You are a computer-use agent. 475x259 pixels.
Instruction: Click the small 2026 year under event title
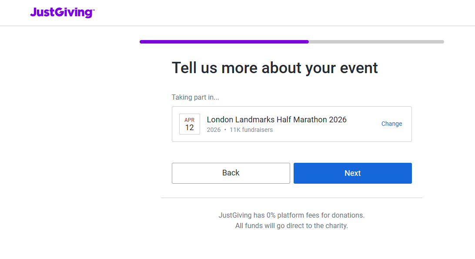(x=214, y=130)
